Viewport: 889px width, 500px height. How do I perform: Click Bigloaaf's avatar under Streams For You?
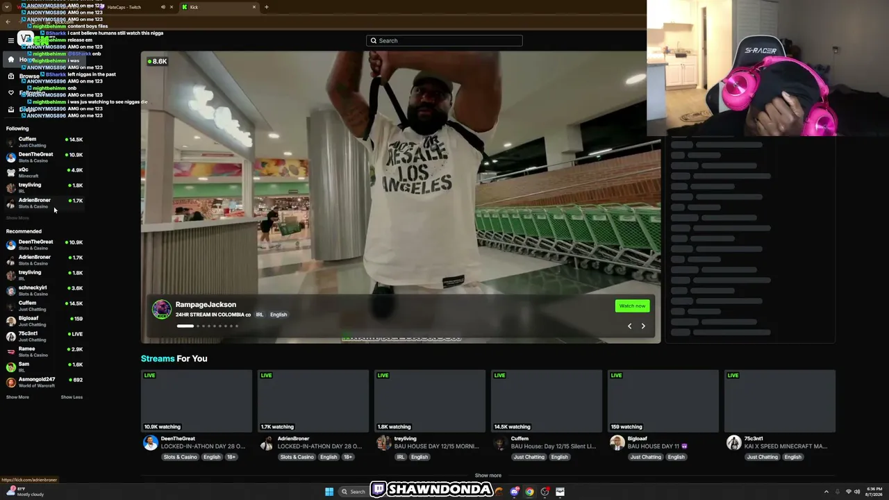pyautogui.click(x=617, y=443)
